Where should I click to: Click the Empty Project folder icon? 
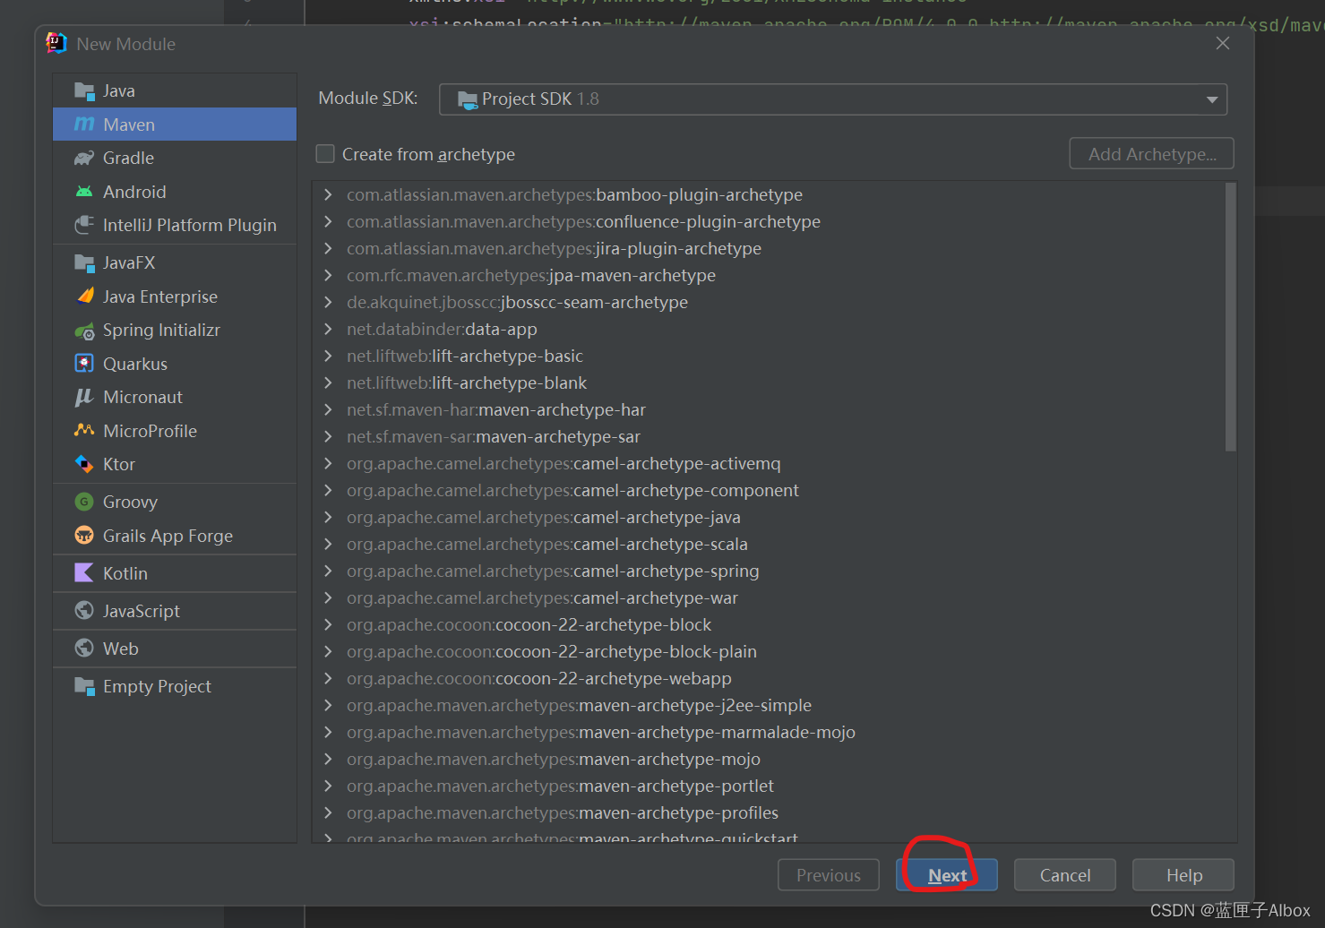click(84, 686)
